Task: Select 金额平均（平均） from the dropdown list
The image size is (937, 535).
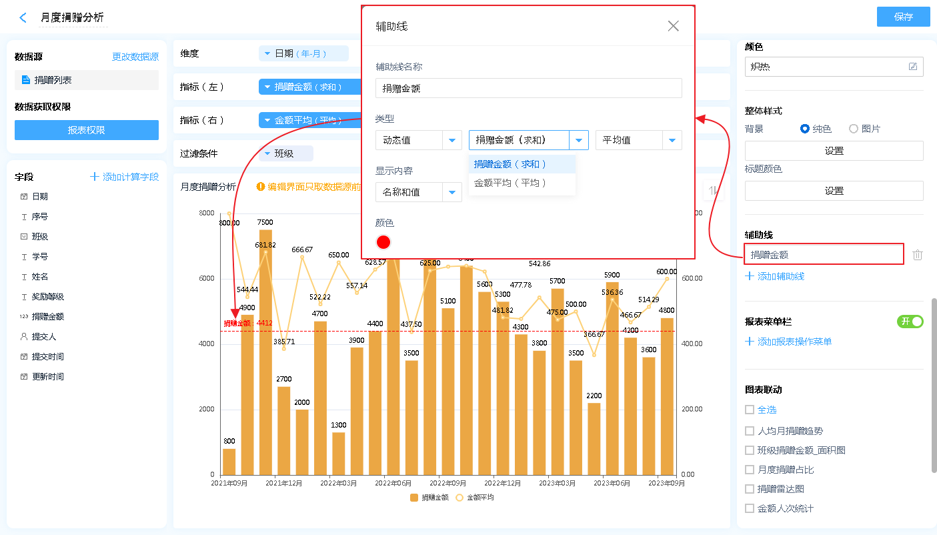Action: 510,183
